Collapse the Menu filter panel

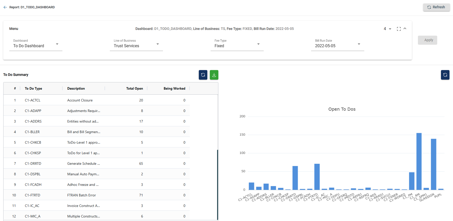point(405,29)
